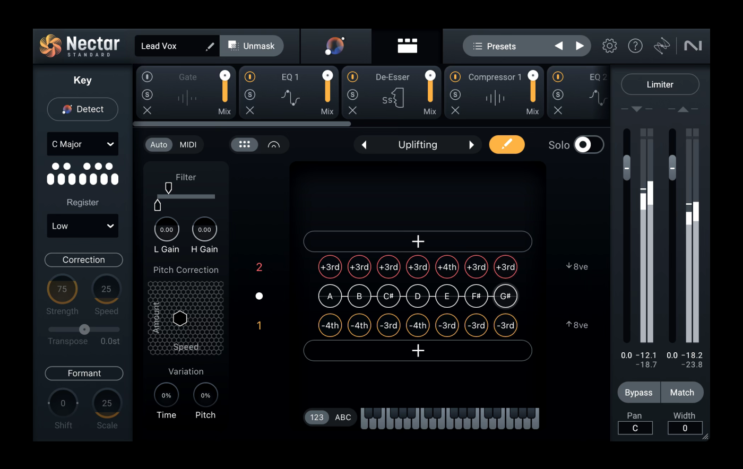Select the harmony grid view icon

(245, 144)
